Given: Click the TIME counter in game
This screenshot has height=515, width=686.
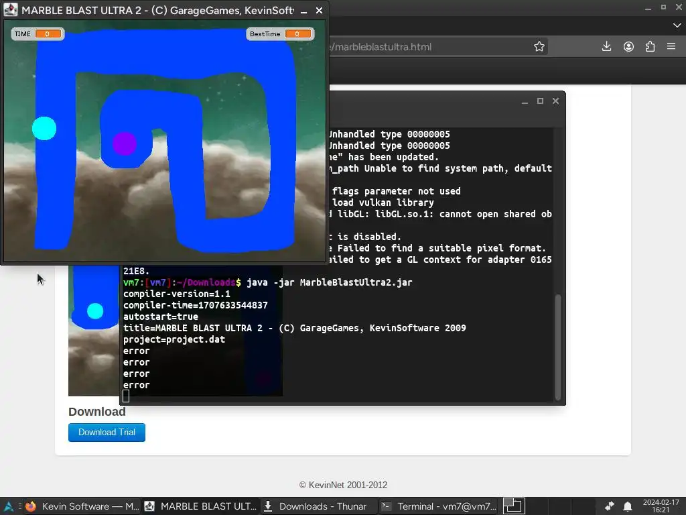Looking at the screenshot, I should (x=38, y=34).
